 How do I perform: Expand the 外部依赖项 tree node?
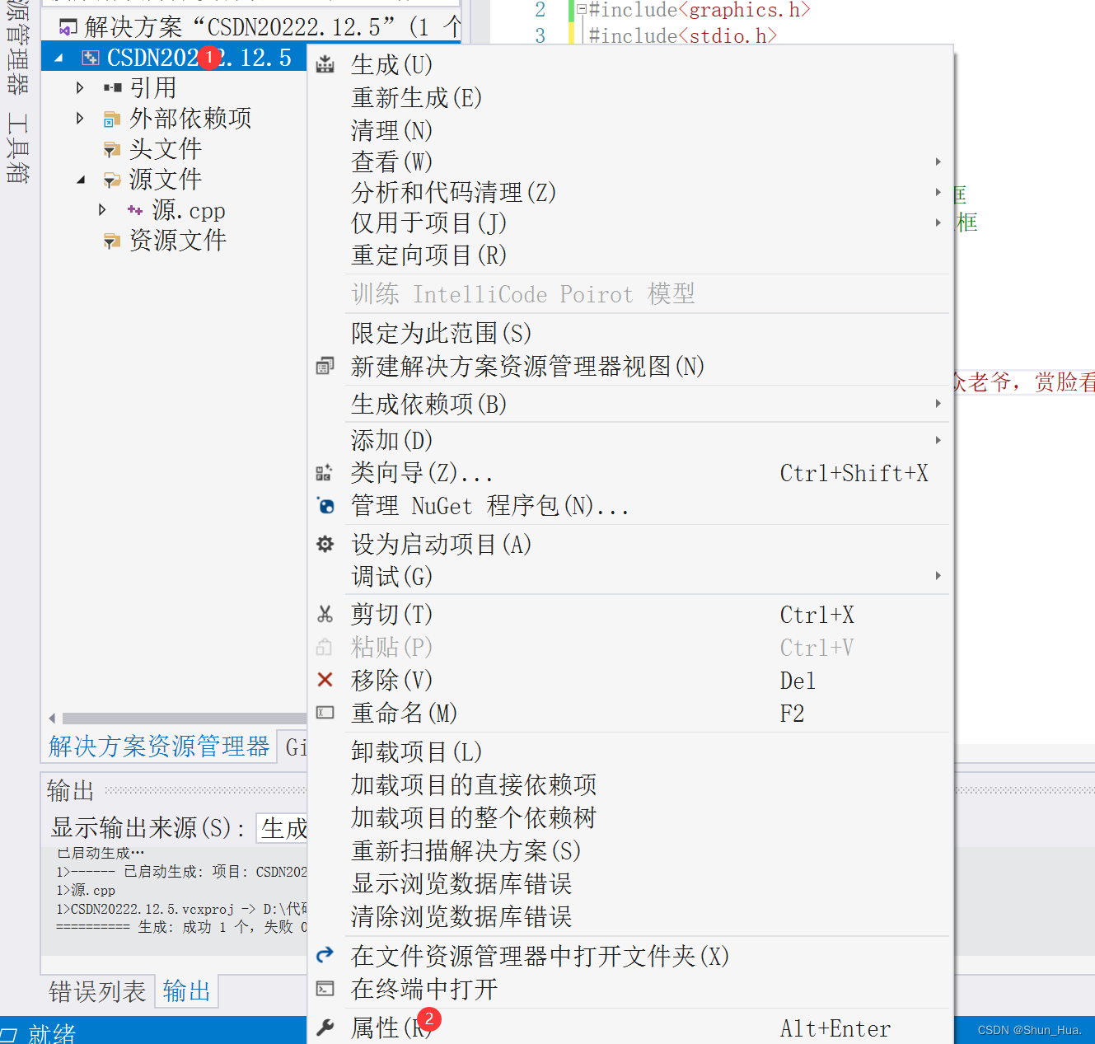tap(80, 118)
